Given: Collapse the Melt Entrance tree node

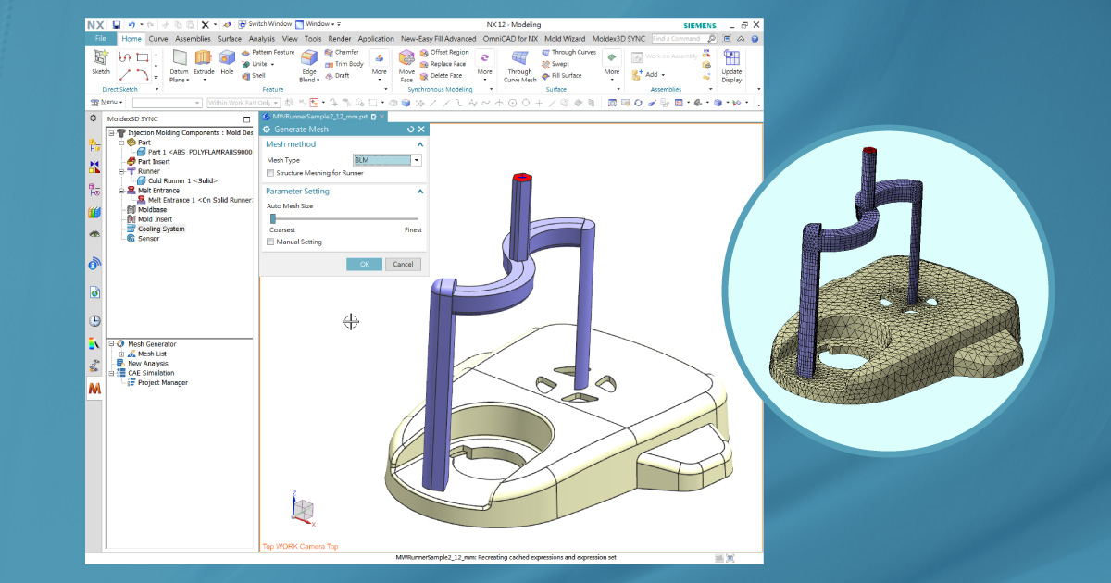Looking at the screenshot, I should (121, 191).
